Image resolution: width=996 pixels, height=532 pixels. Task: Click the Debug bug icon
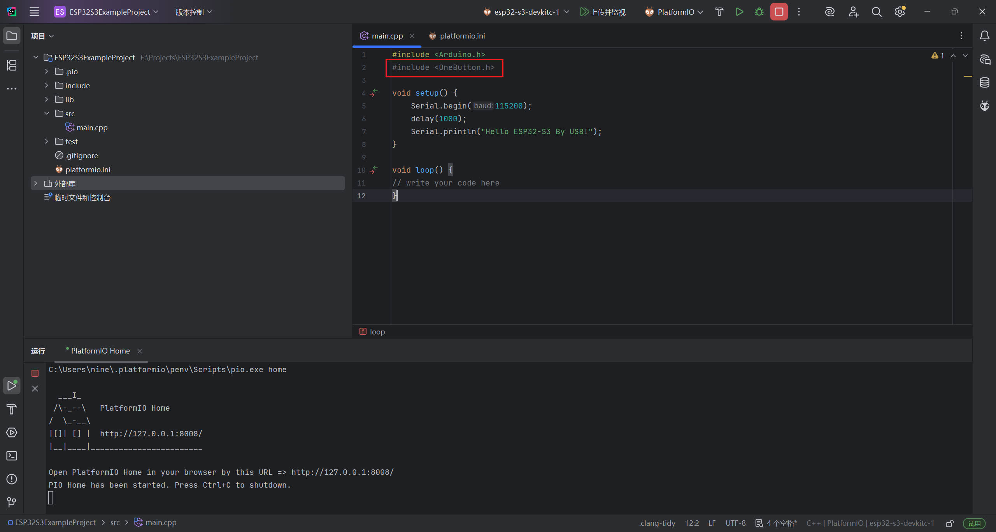759,12
